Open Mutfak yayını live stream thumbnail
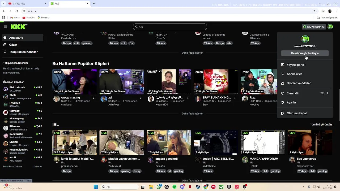Screen dimensions: 340x191 coord(122,142)
